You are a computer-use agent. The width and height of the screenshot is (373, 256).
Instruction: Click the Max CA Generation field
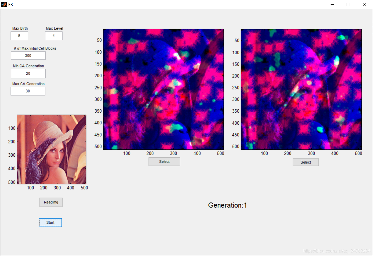coord(28,91)
